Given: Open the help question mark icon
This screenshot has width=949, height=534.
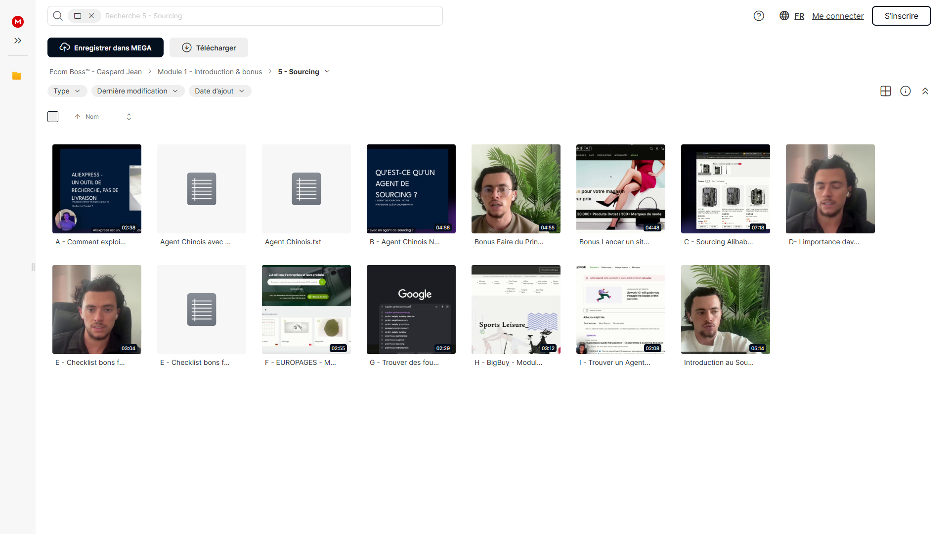Looking at the screenshot, I should click(x=759, y=16).
